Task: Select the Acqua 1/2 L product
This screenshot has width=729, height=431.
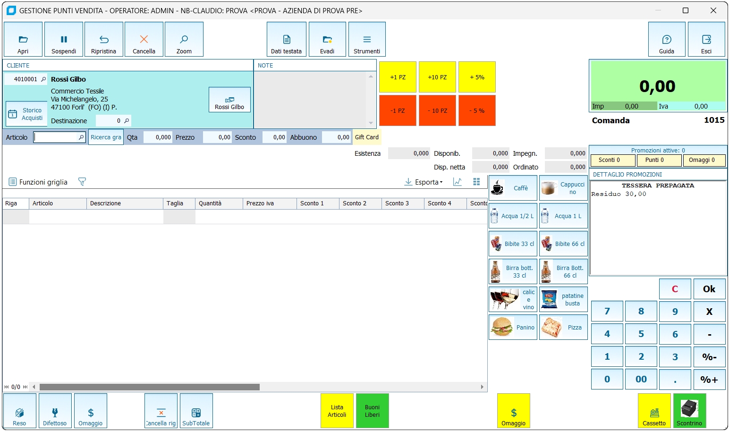Action: tap(513, 216)
